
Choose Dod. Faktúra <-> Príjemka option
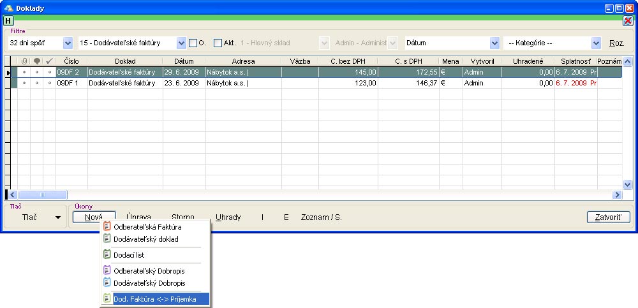[x=155, y=298]
